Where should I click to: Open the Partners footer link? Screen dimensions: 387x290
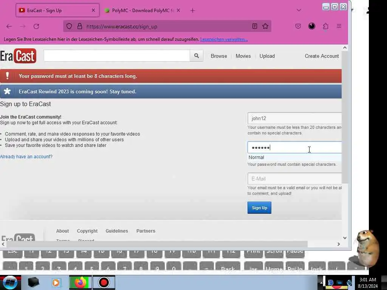coord(146,231)
